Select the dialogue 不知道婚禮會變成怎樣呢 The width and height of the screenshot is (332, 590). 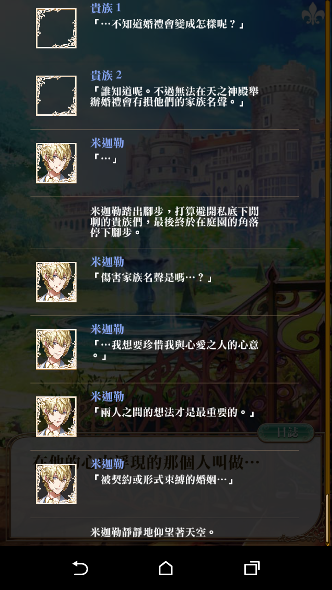[168, 24]
